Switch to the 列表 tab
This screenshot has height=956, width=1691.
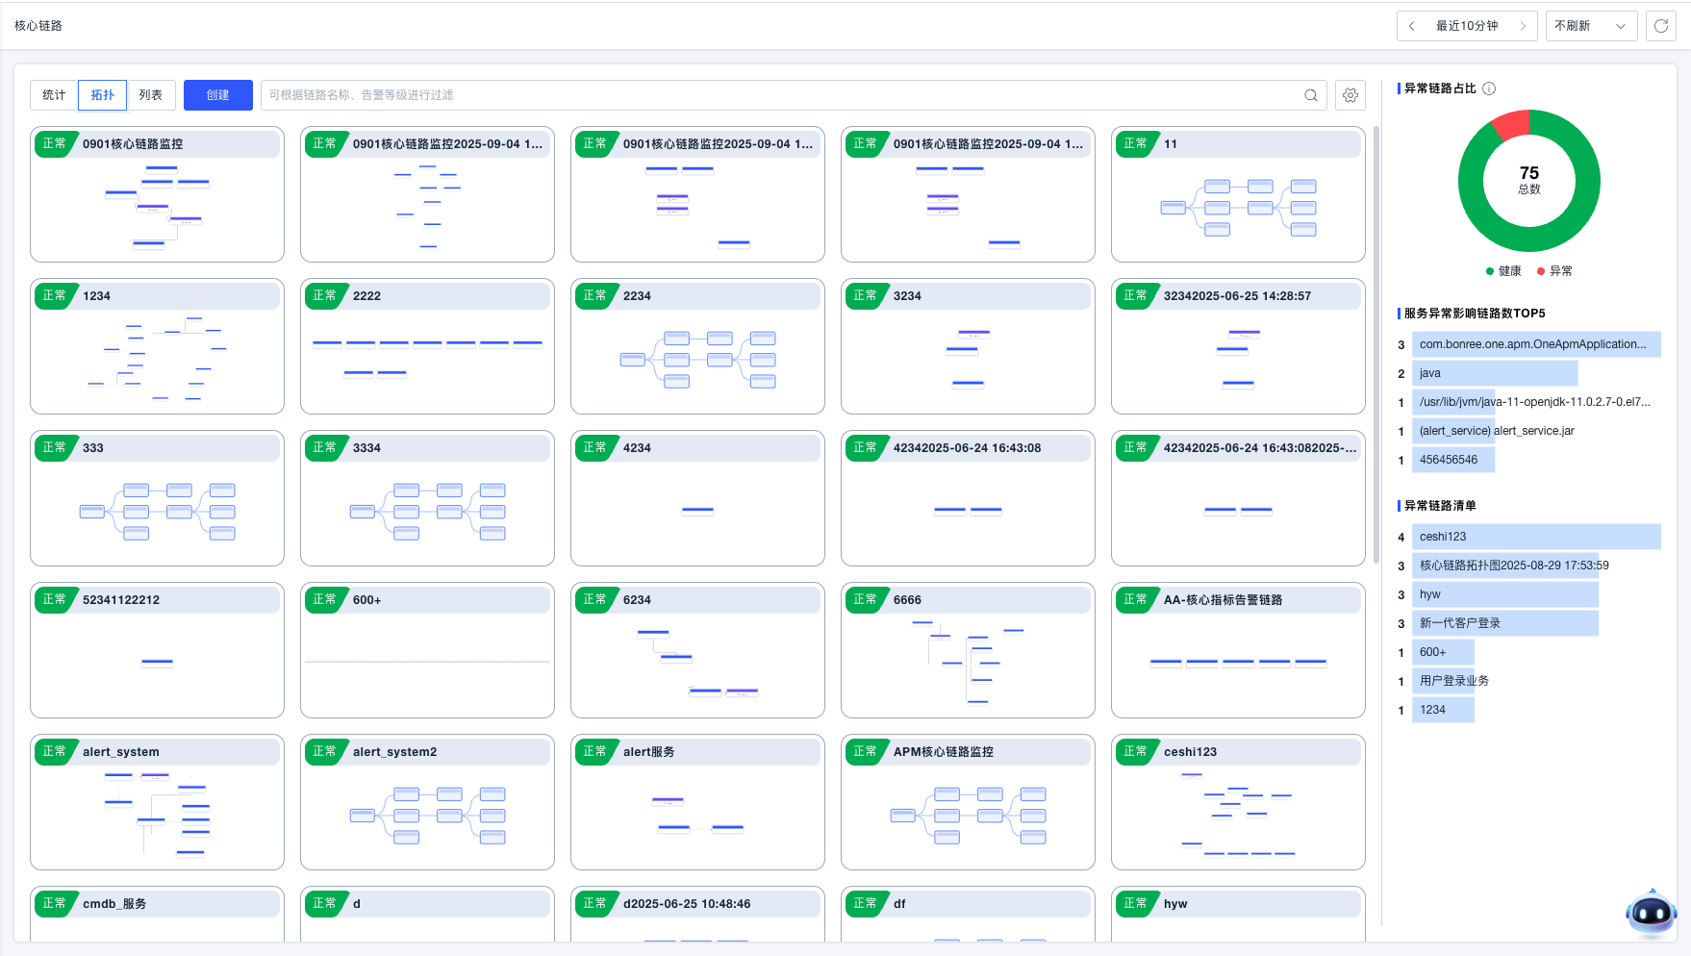click(151, 95)
